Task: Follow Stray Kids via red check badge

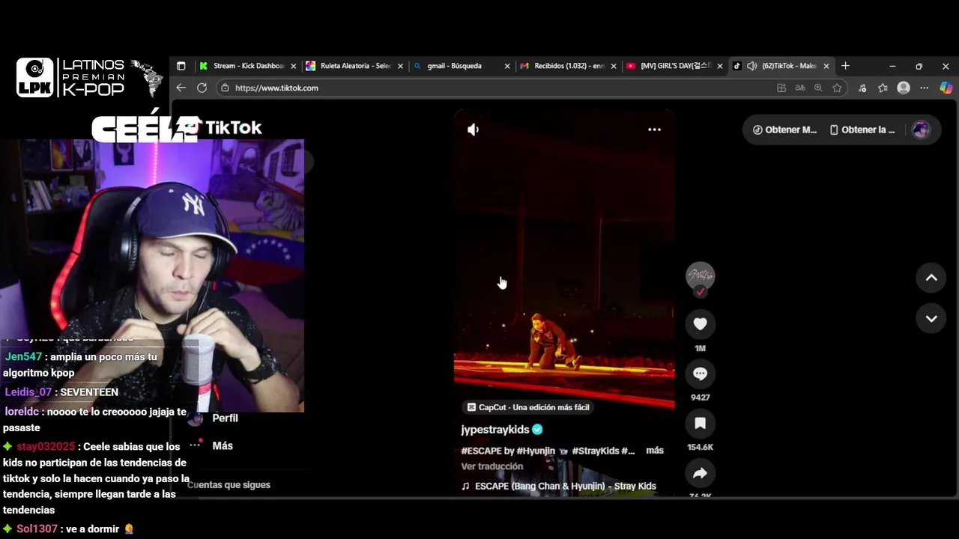Action: click(700, 292)
